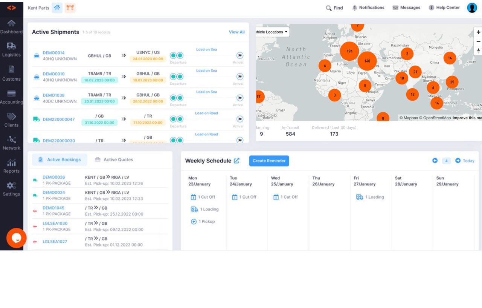Open Notifications in the top bar
Image resolution: width=482 pixels, height=308 pixels.
(368, 8)
